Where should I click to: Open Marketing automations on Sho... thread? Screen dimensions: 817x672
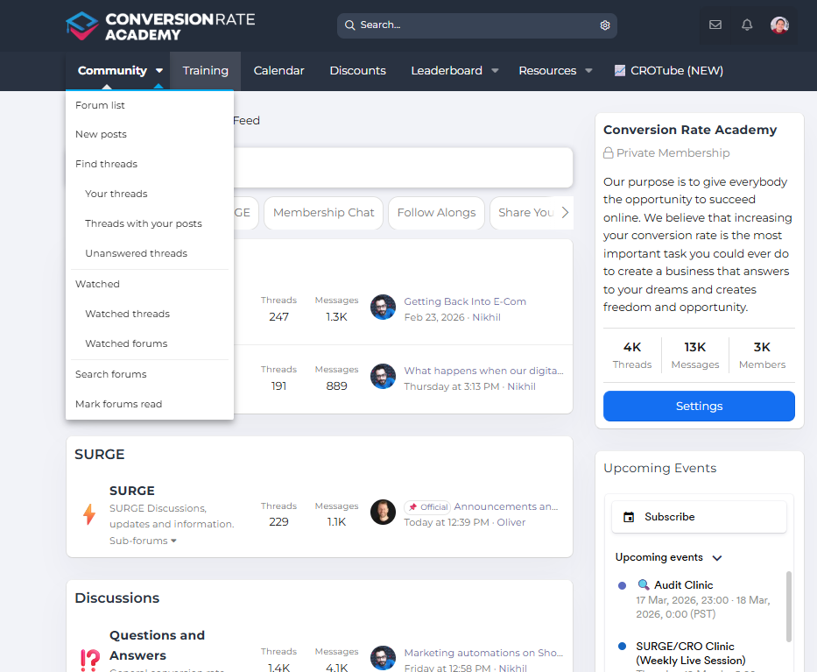pyautogui.click(x=483, y=653)
